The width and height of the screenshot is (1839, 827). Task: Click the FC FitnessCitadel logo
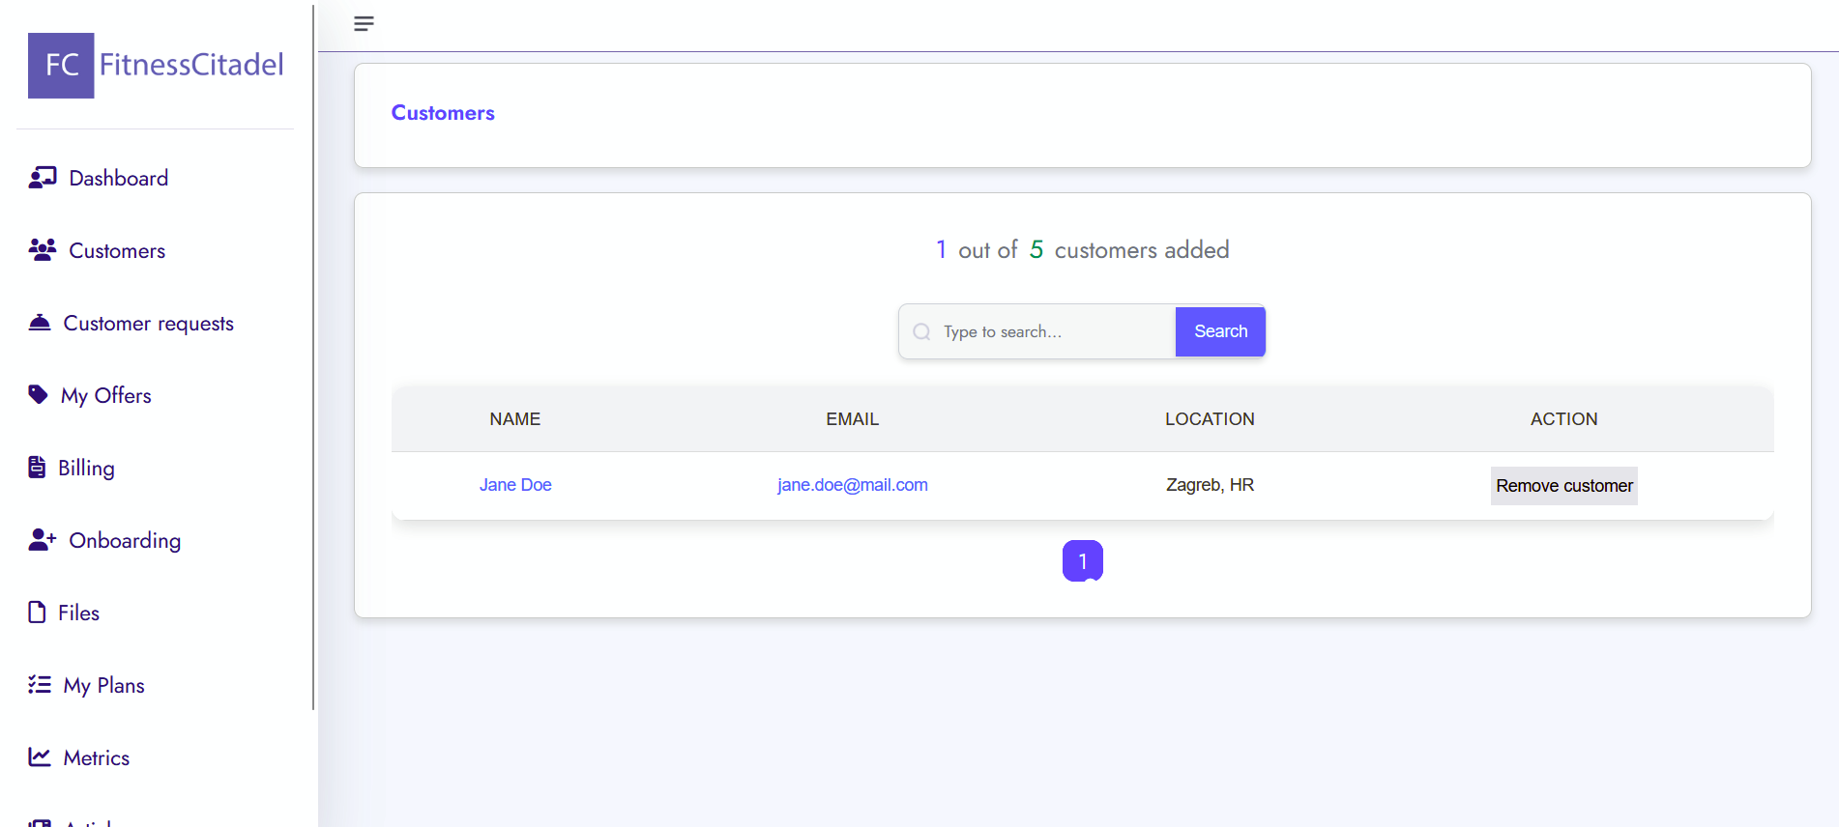(x=156, y=66)
